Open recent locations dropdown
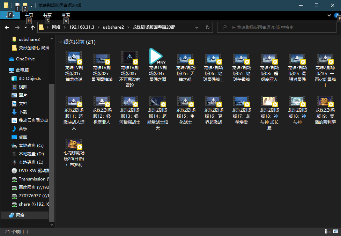 tap(26, 28)
